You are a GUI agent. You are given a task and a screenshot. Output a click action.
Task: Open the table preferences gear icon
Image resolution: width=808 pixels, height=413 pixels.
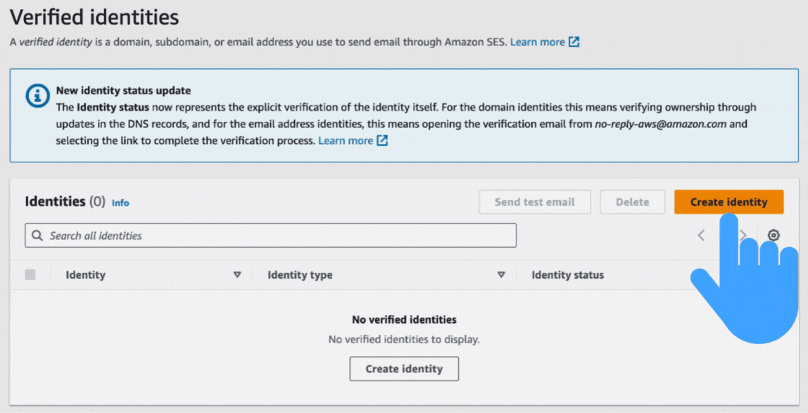tap(774, 236)
